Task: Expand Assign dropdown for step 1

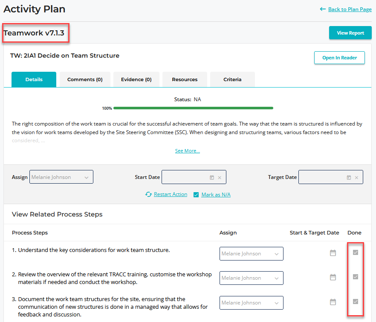Action: click(x=252, y=254)
